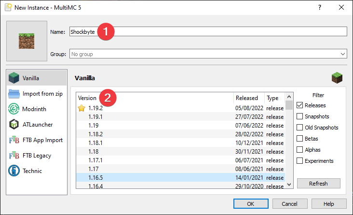353x215 pixels.
Task: Click the Cancel button
Action: [x=290, y=204]
